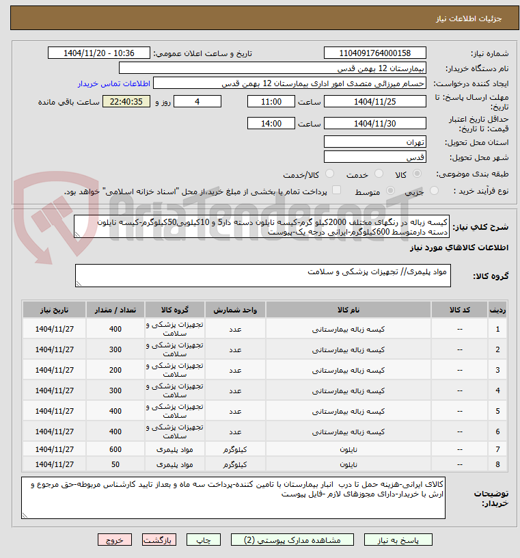Click the جزئیات اطلاعات نیاز page title
The width and height of the screenshot is (520, 558).
click(x=469, y=18)
